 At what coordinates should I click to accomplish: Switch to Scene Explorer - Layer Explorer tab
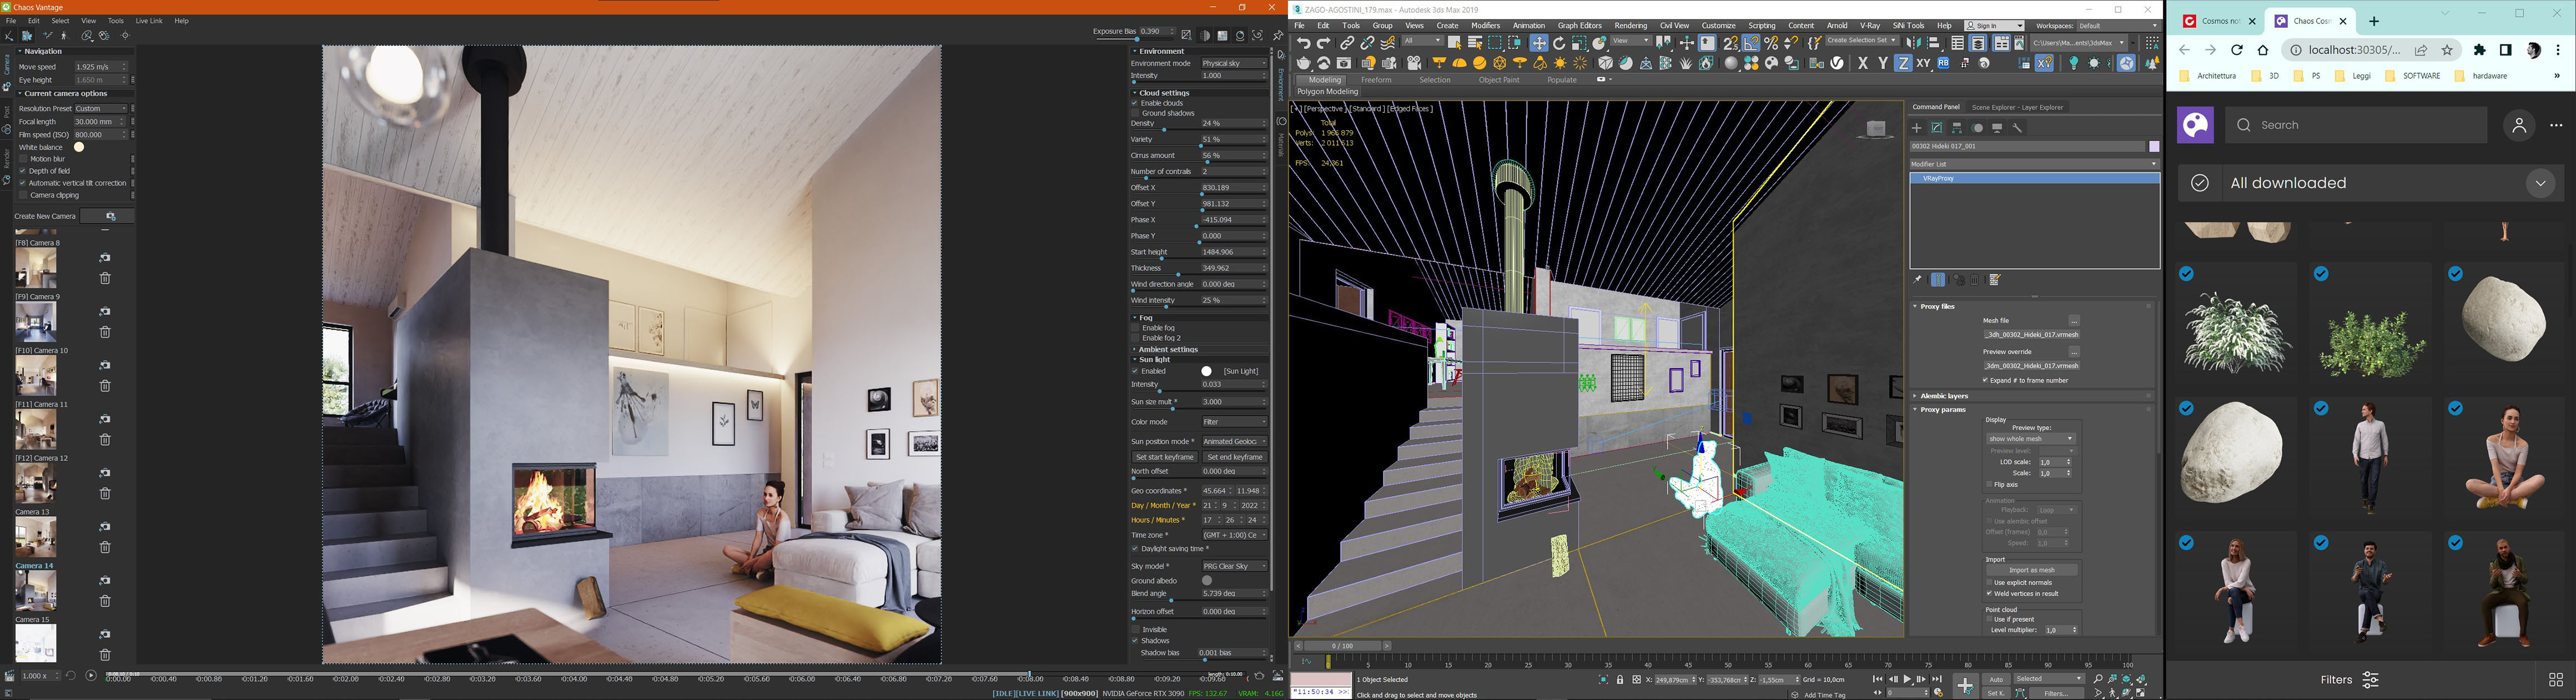[2017, 107]
